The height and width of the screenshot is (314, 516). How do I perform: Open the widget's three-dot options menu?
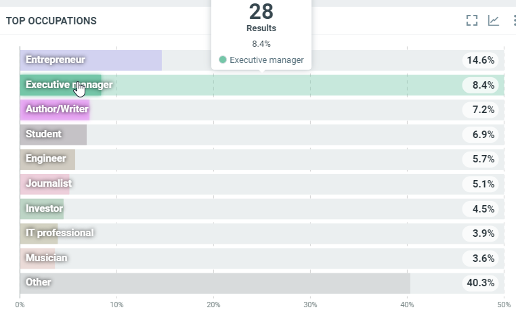coord(513,20)
